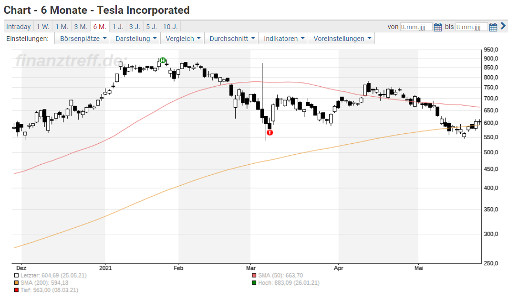Switch to the 5 J. timeframe

point(152,27)
